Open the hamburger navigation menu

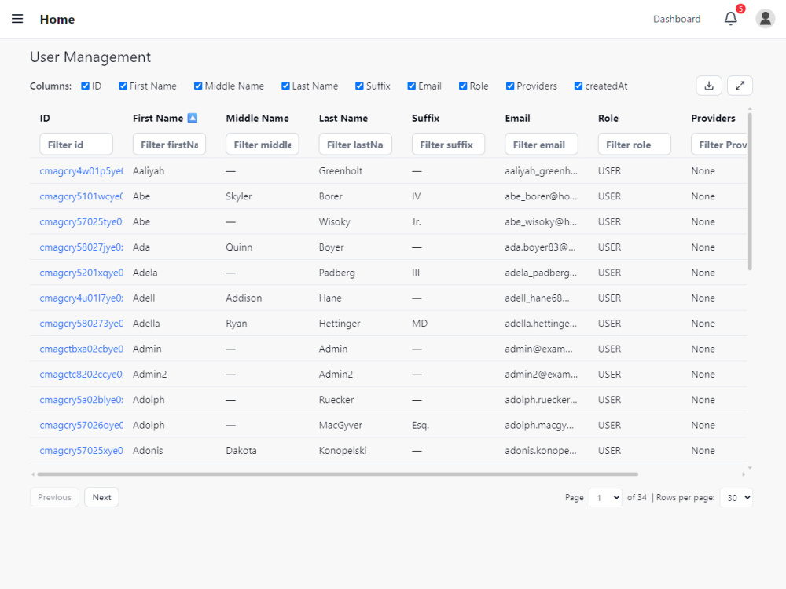coord(17,19)
